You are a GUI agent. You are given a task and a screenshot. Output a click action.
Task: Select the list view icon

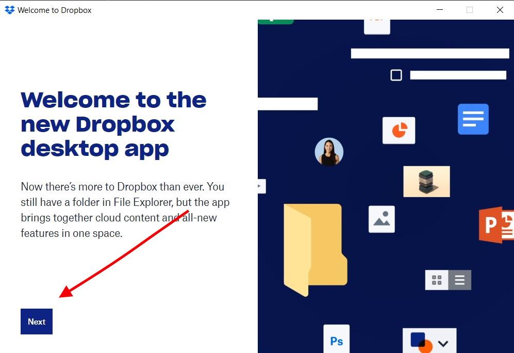coord(459,280)
